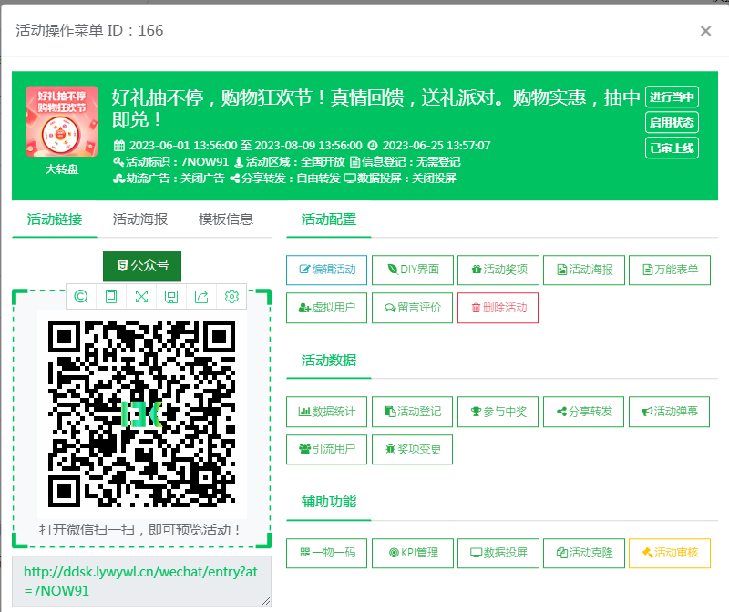Click the save disk icon above QR code
This screenshot has height=612, width=729.
click(x=171, y=297)
